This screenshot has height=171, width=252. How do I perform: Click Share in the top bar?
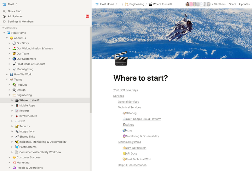(x=232, y=4)
